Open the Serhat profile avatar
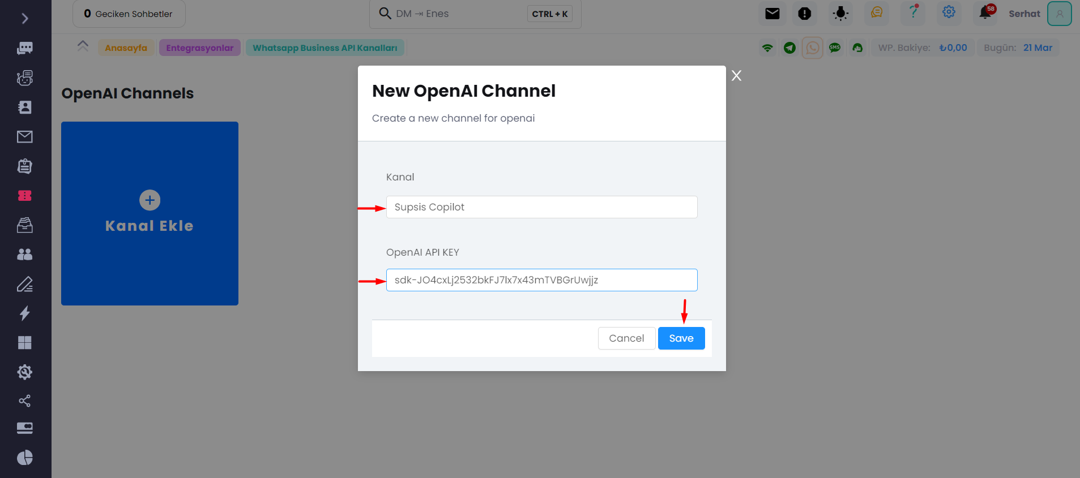This screenshot has width=1080, height=478. coord(1060,14)
